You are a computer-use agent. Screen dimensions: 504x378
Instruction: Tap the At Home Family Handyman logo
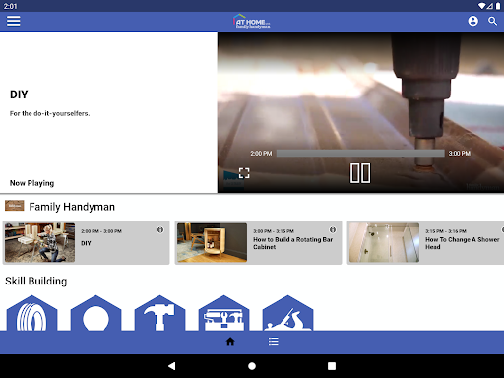pos(252,21)
